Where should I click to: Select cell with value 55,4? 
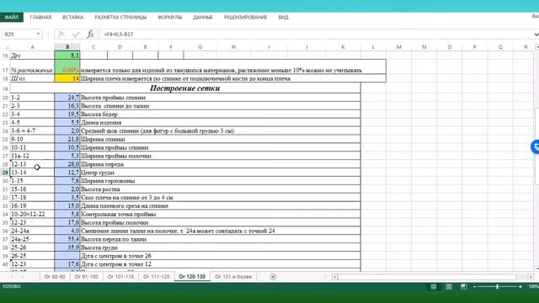point(67,239)
